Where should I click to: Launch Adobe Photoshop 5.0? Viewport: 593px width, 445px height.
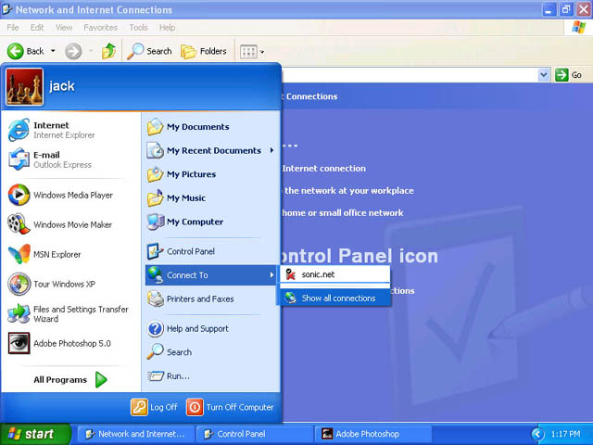click(x=59, y=343)
